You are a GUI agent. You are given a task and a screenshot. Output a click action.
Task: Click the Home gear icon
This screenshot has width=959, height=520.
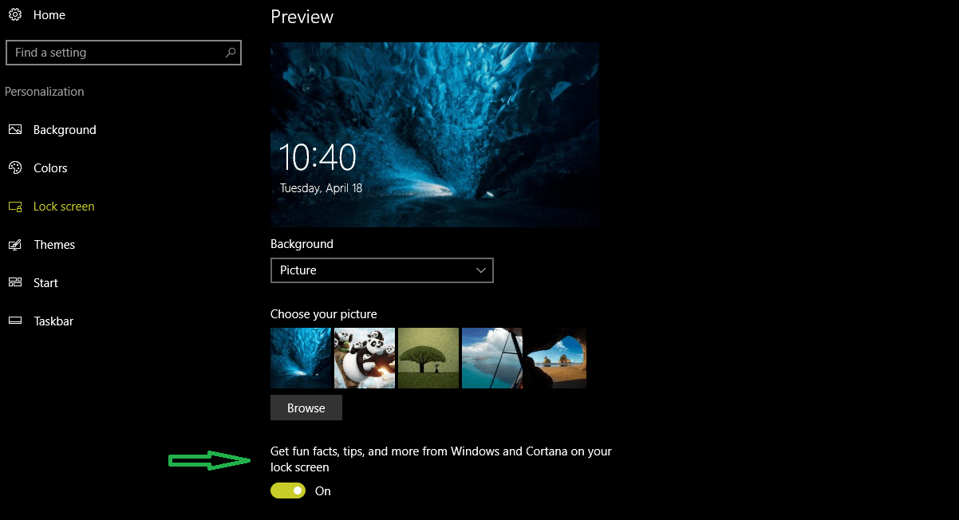15,15
